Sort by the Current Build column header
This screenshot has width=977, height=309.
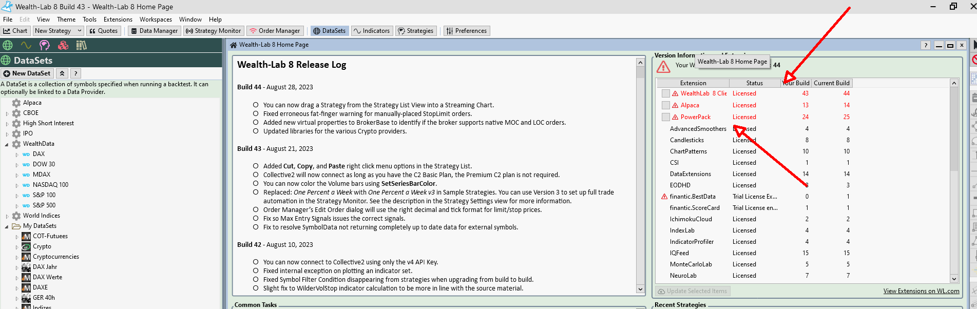coord(832,83)
